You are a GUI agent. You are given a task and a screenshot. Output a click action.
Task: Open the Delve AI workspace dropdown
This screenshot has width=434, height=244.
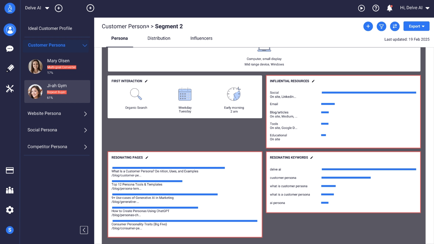[37, 8]
